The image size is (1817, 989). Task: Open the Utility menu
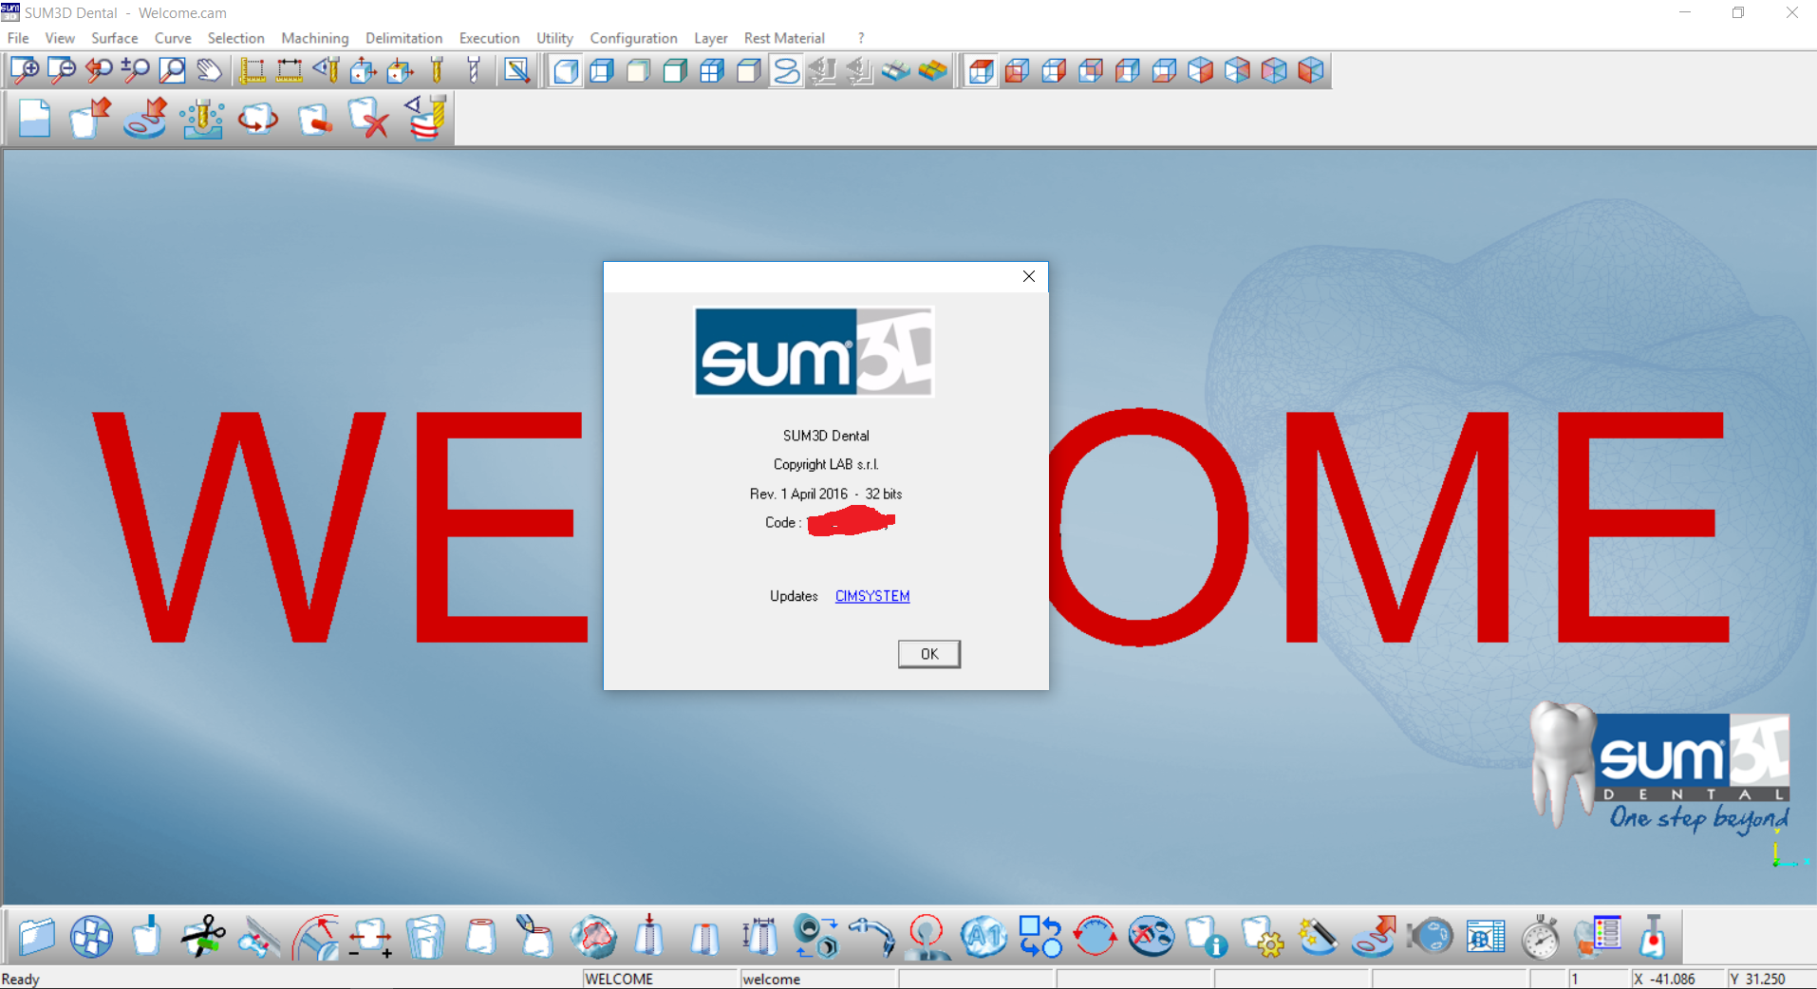coord(554,38)
